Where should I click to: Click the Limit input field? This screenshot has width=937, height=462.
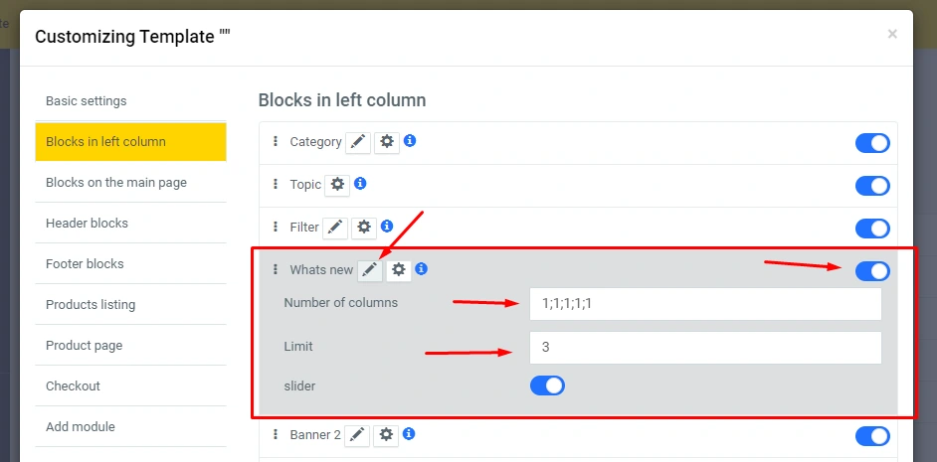click(705, 348)
